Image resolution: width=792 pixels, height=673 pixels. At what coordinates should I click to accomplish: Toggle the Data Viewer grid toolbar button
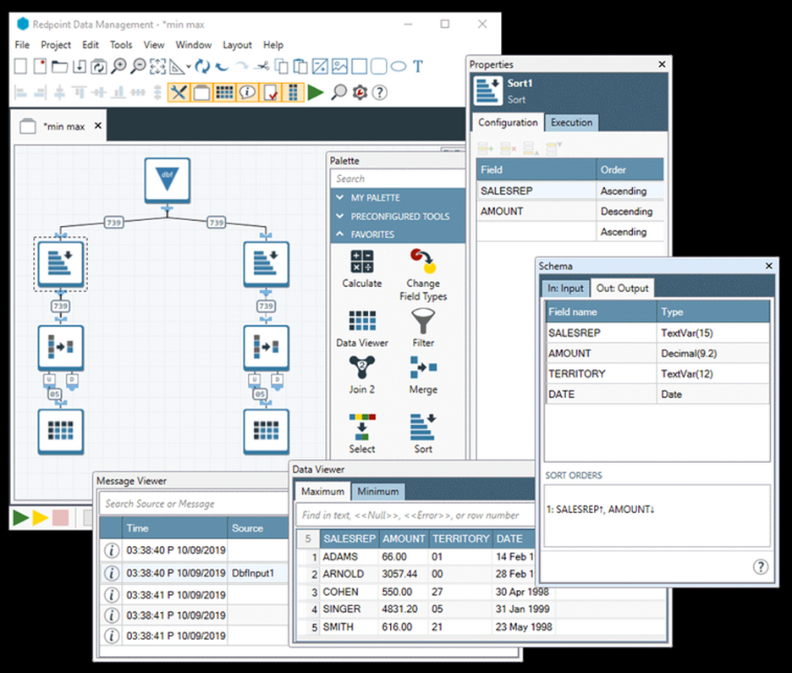[224, 92]
